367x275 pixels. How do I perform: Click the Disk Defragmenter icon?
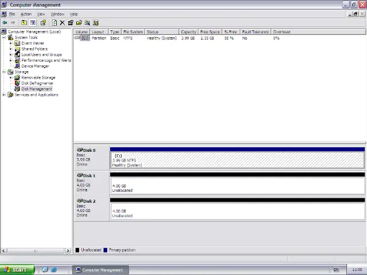[17, 83]
